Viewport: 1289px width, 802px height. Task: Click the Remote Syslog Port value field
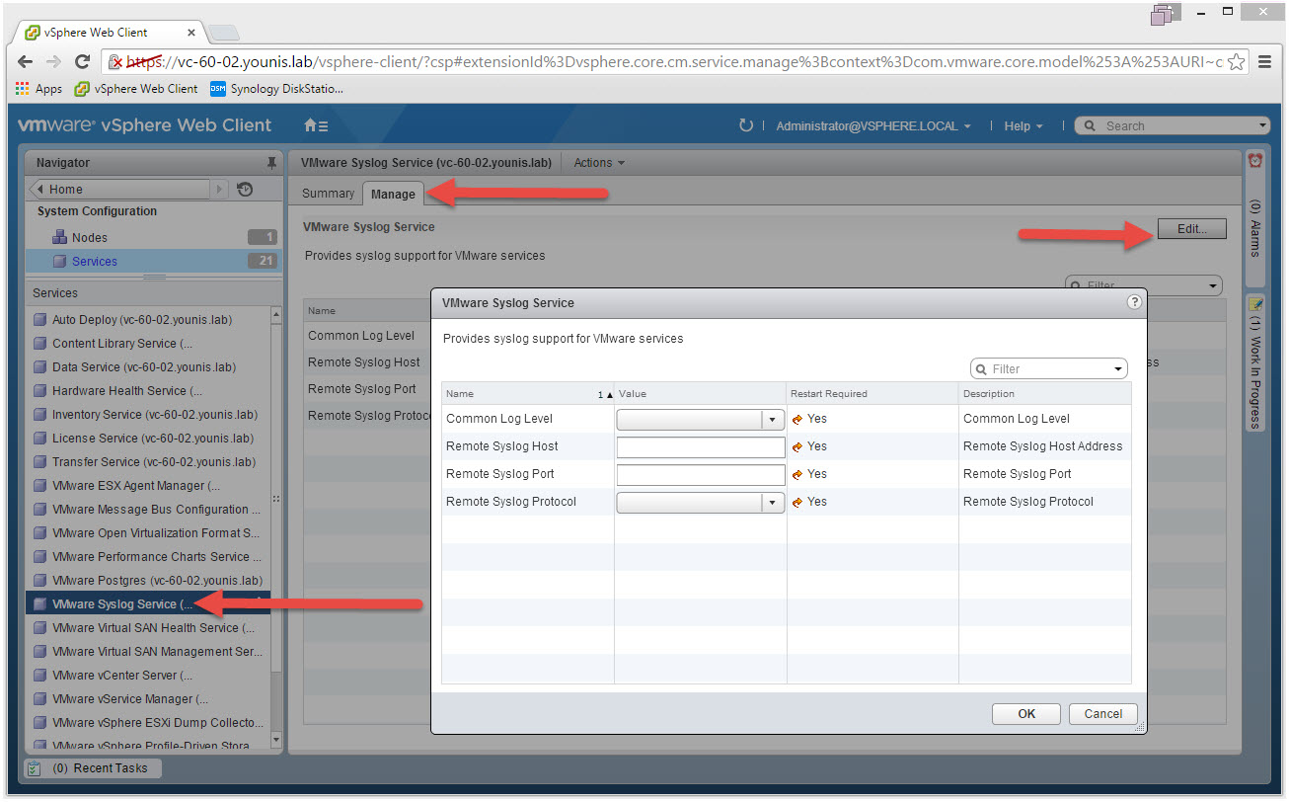700,475
